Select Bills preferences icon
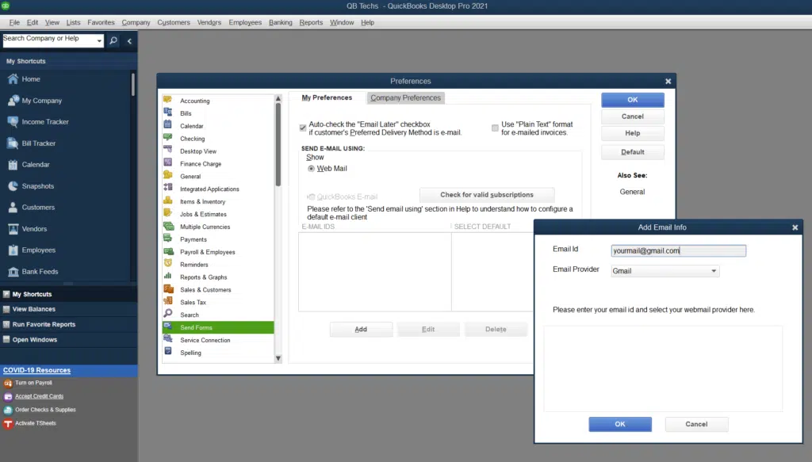The image size is (812, 462). pos(168,113)
